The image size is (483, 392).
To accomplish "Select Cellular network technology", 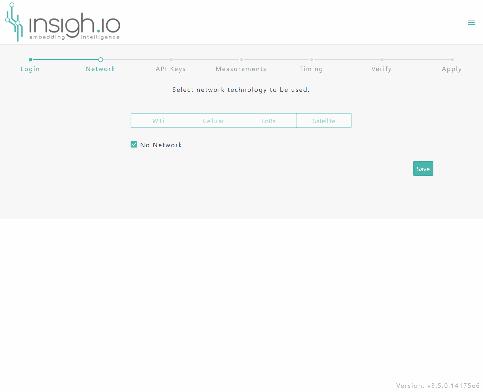I will (x=213, y=121).
